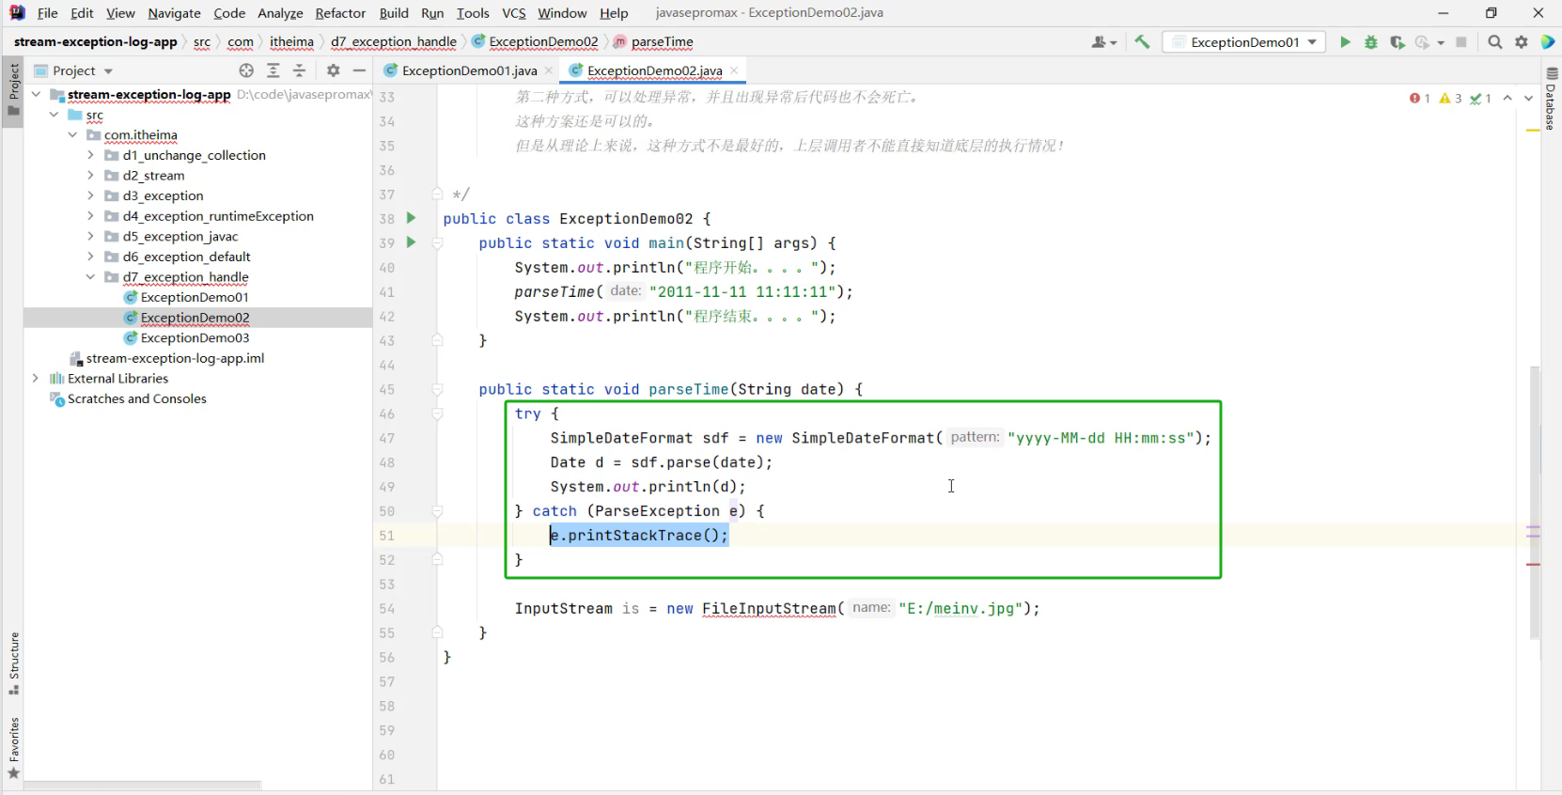
Task: Click run gutter icon beside main method
Action: 411,242
